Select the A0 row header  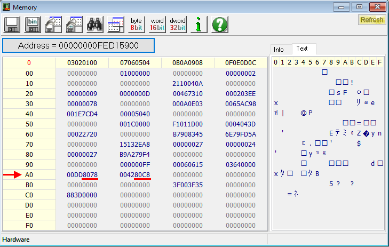tap(29, 174)
